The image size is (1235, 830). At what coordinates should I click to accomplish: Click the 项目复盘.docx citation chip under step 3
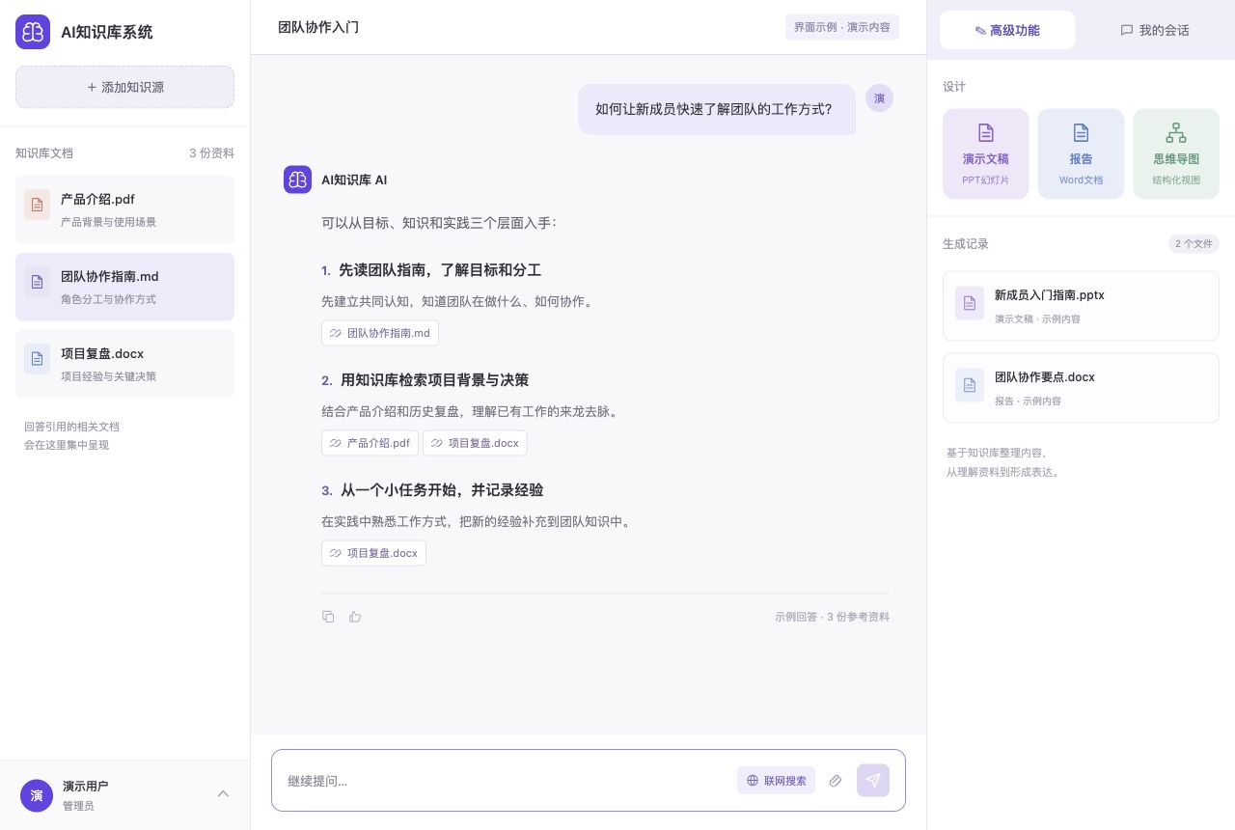pyautogui.click(x=373, y=553)
